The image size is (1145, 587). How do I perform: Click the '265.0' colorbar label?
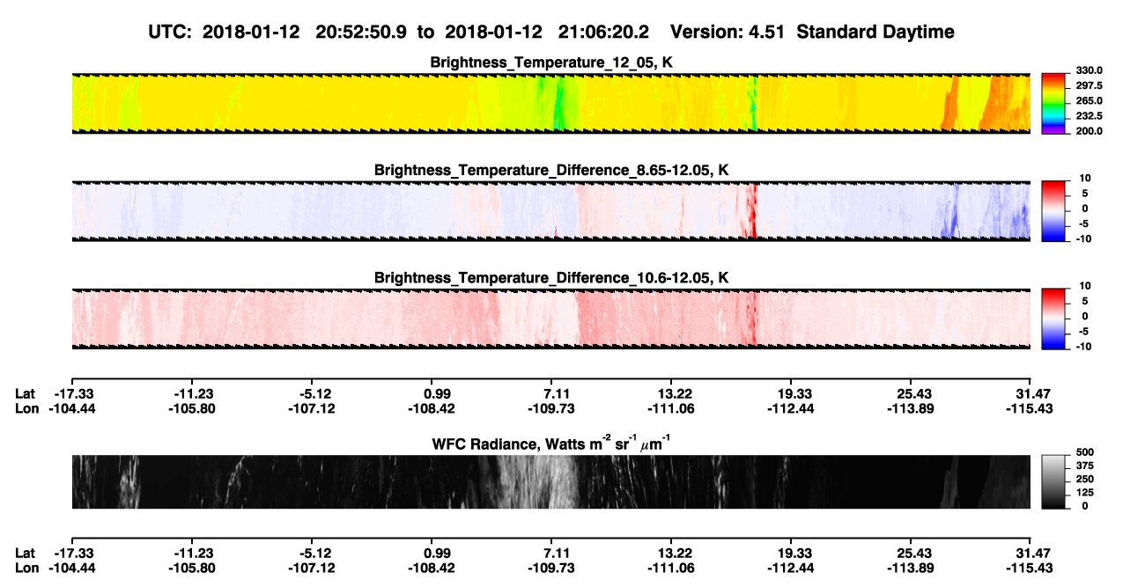pyautogui.click(x=1090, y=101)
